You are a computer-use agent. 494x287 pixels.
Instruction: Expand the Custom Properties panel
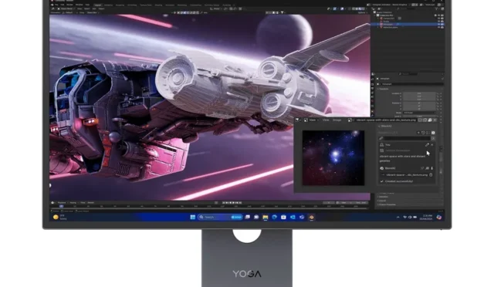[x=387, y=204]
